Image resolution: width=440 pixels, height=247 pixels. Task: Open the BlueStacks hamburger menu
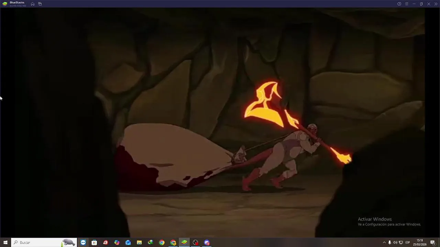click(x=407, y=4)
